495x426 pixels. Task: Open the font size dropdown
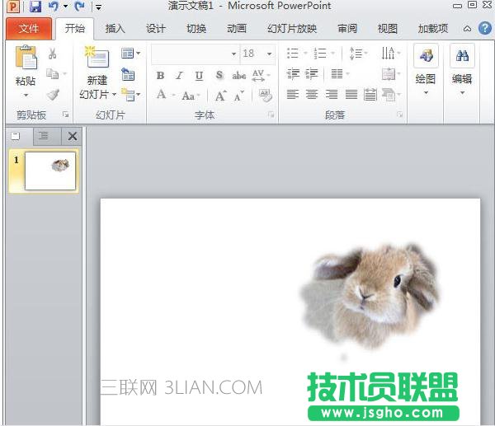pos(269,54)
